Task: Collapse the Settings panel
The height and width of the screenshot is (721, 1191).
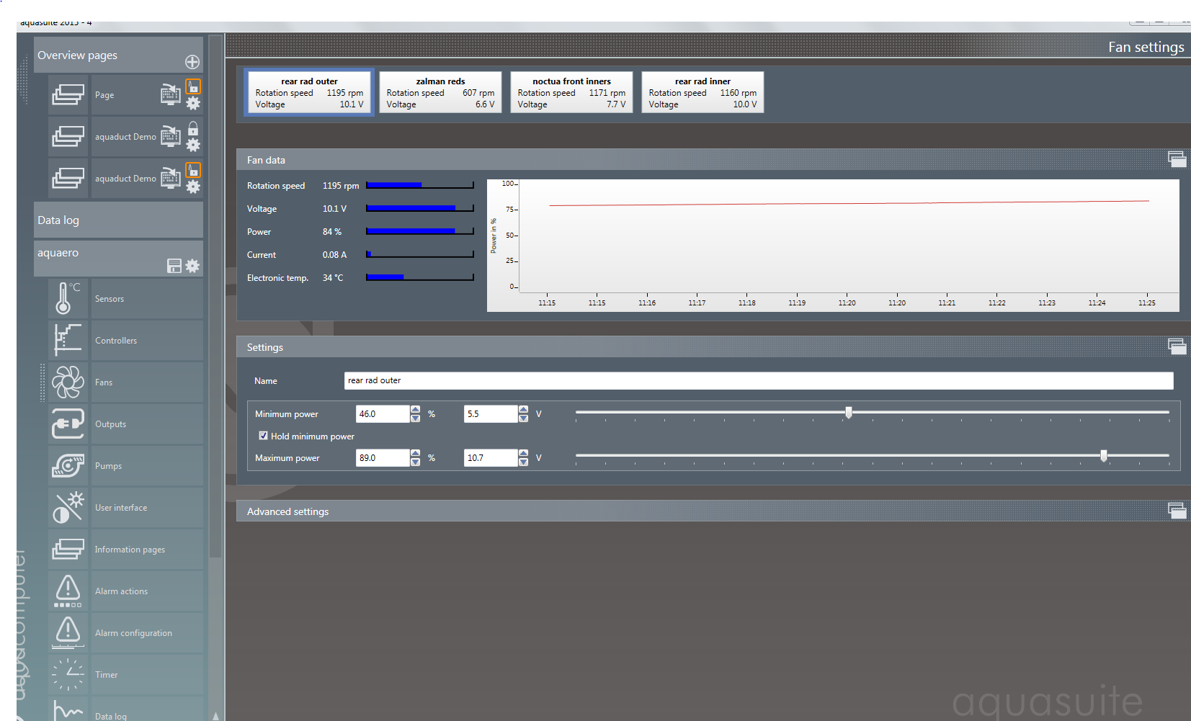Action: 1177,346
